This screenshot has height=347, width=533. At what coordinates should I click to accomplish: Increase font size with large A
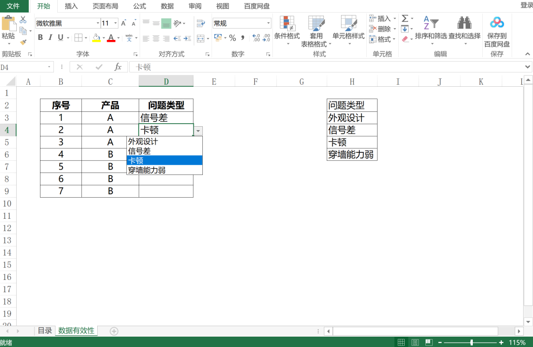[x=123, y=23]
